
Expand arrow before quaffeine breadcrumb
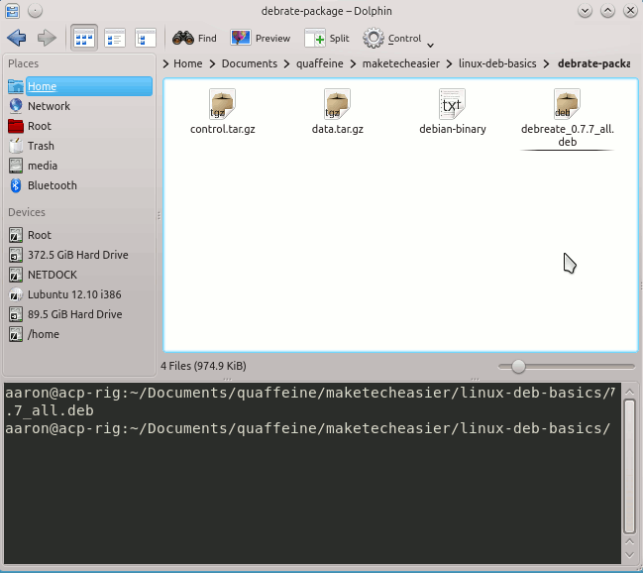[x=287, y=64]
